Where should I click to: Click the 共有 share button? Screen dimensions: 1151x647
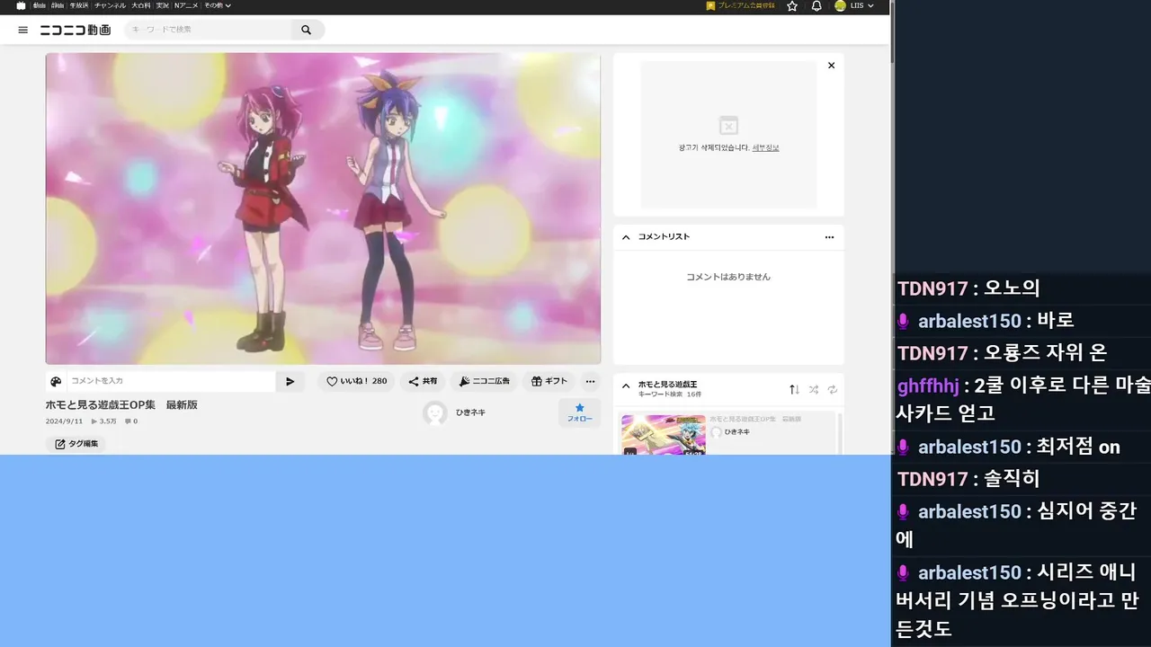tap(423, 381)
